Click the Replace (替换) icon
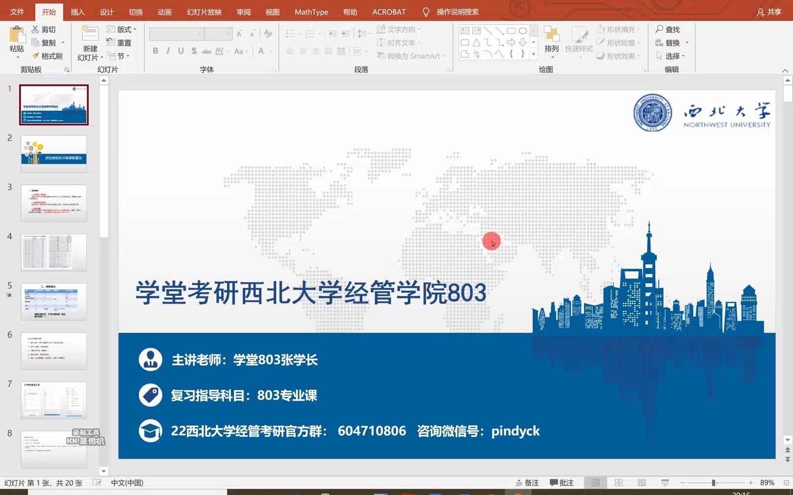This screenshot has width=793, height=495. pyautogui.click(x=671, y=43)
